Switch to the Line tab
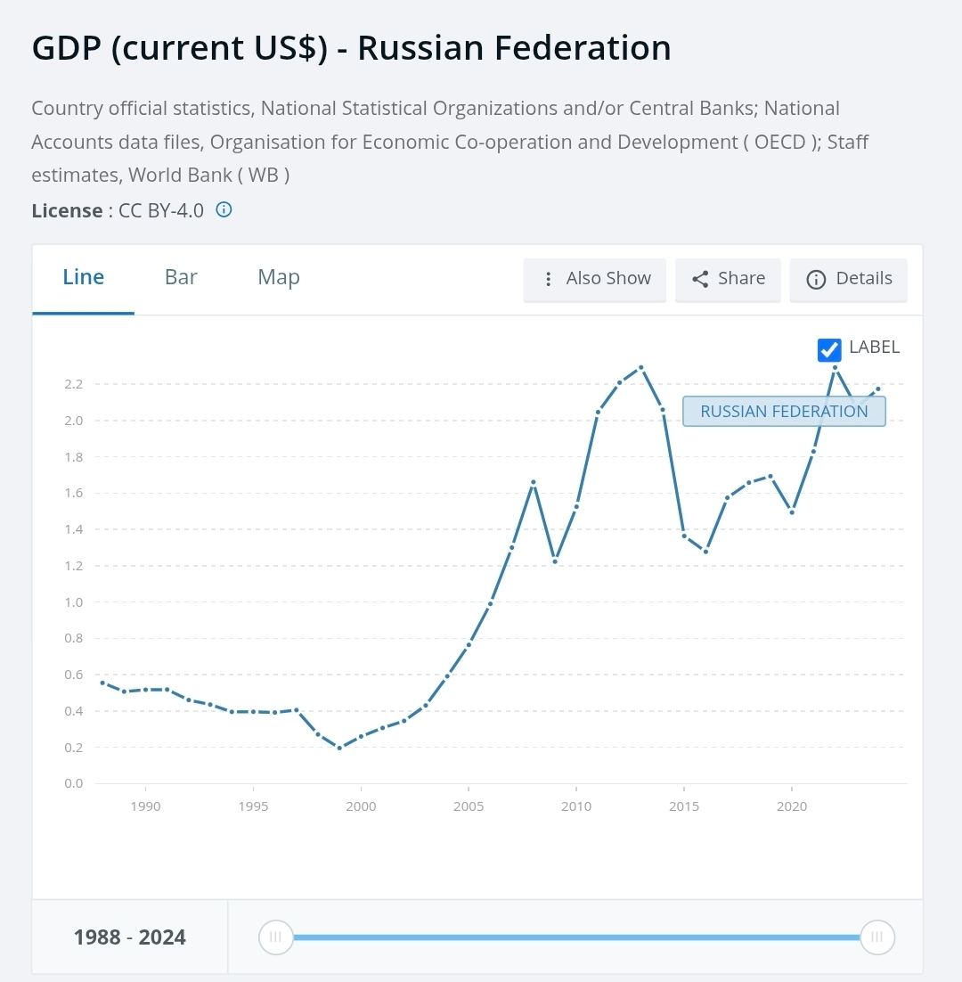This screenshot has height=982, width=962. click(x=84, y=277)
